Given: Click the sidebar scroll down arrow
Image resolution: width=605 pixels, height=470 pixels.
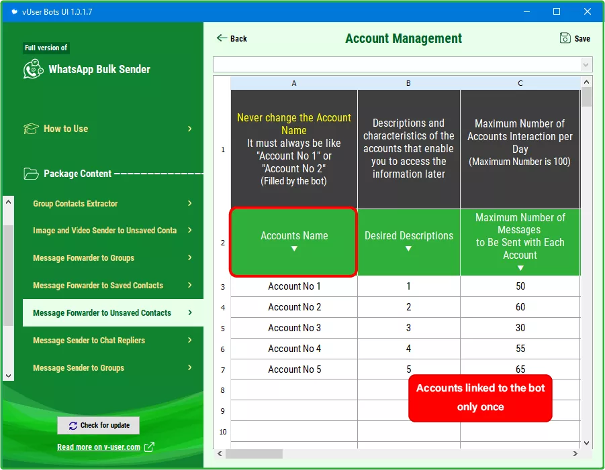Looking at the screenshot, I should (x=8, y=375).
